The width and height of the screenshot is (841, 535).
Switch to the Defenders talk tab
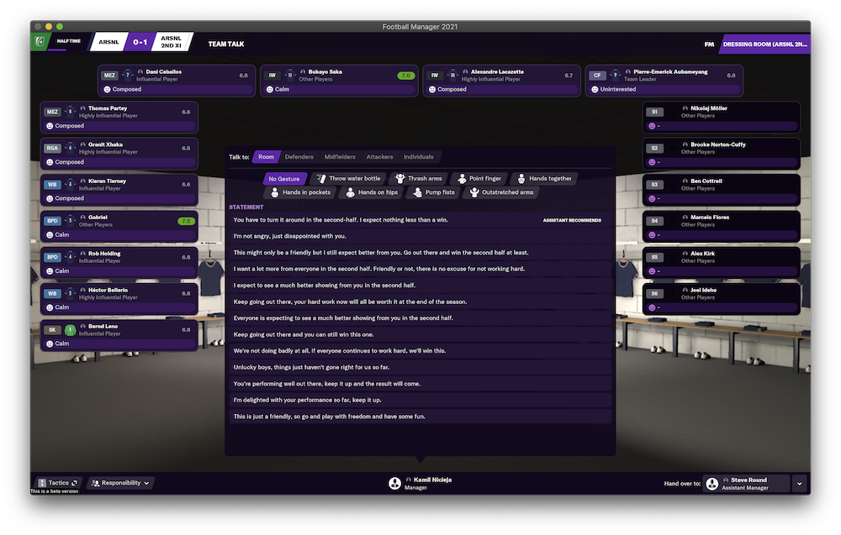click(x=299, y=157)
